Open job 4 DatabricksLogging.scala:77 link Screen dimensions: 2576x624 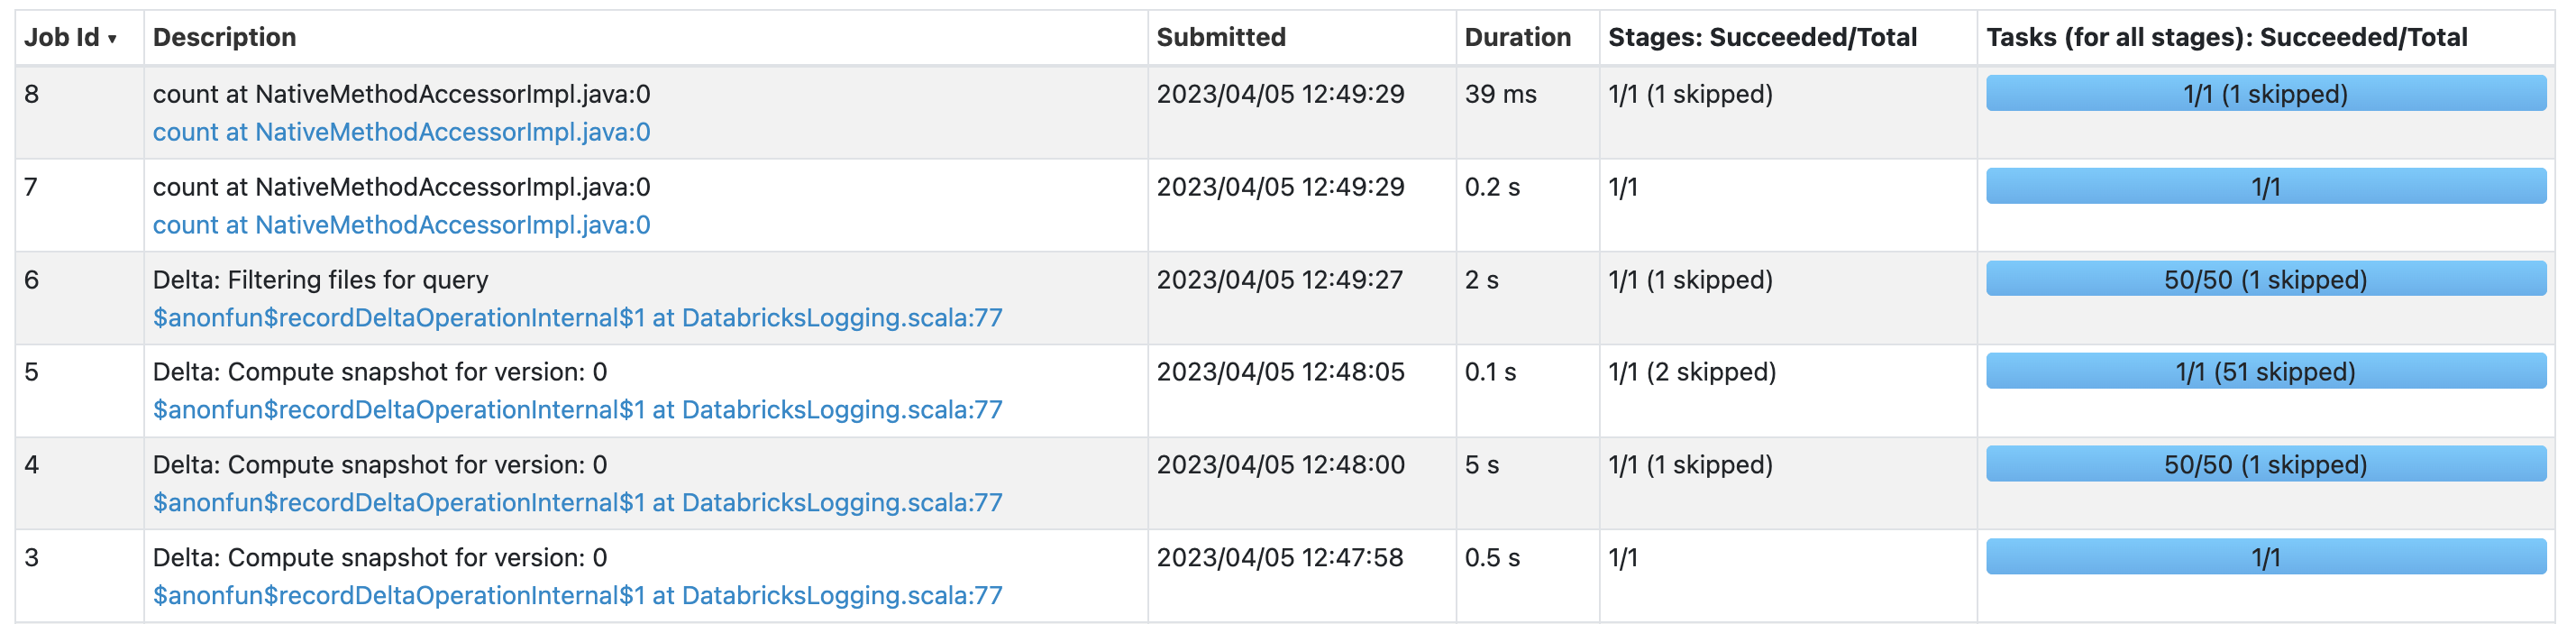(577, 503)
